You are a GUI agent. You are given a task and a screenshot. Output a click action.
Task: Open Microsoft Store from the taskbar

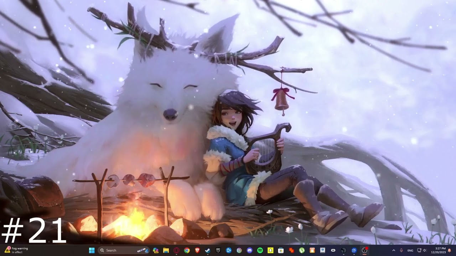(281, 250)
